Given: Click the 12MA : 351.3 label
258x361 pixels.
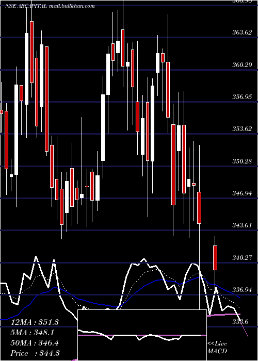Looking at the screenshot, I should coord(35,322).
